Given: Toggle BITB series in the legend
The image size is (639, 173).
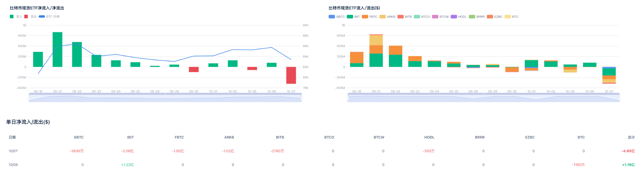Looking at the screenshot, I should pos(405,17).
